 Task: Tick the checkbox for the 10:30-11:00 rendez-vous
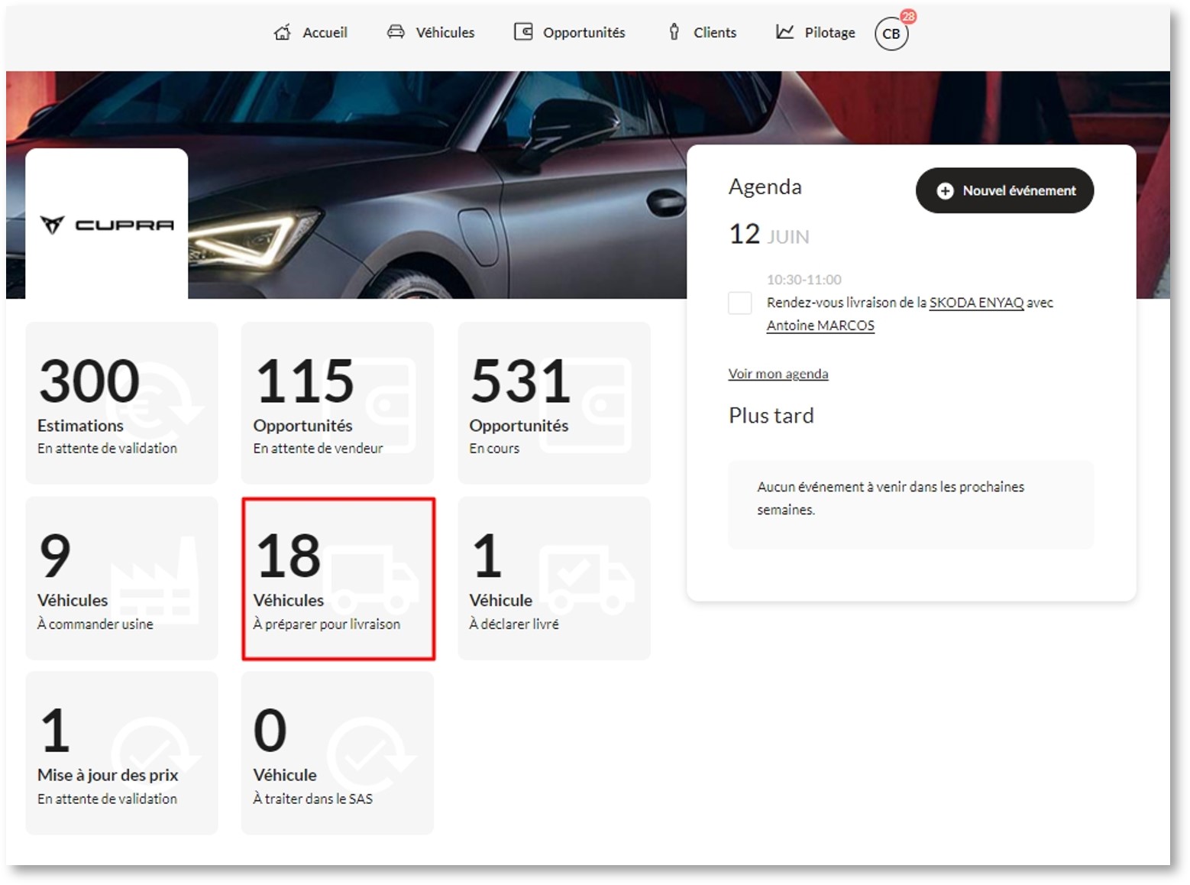[740, 303]
